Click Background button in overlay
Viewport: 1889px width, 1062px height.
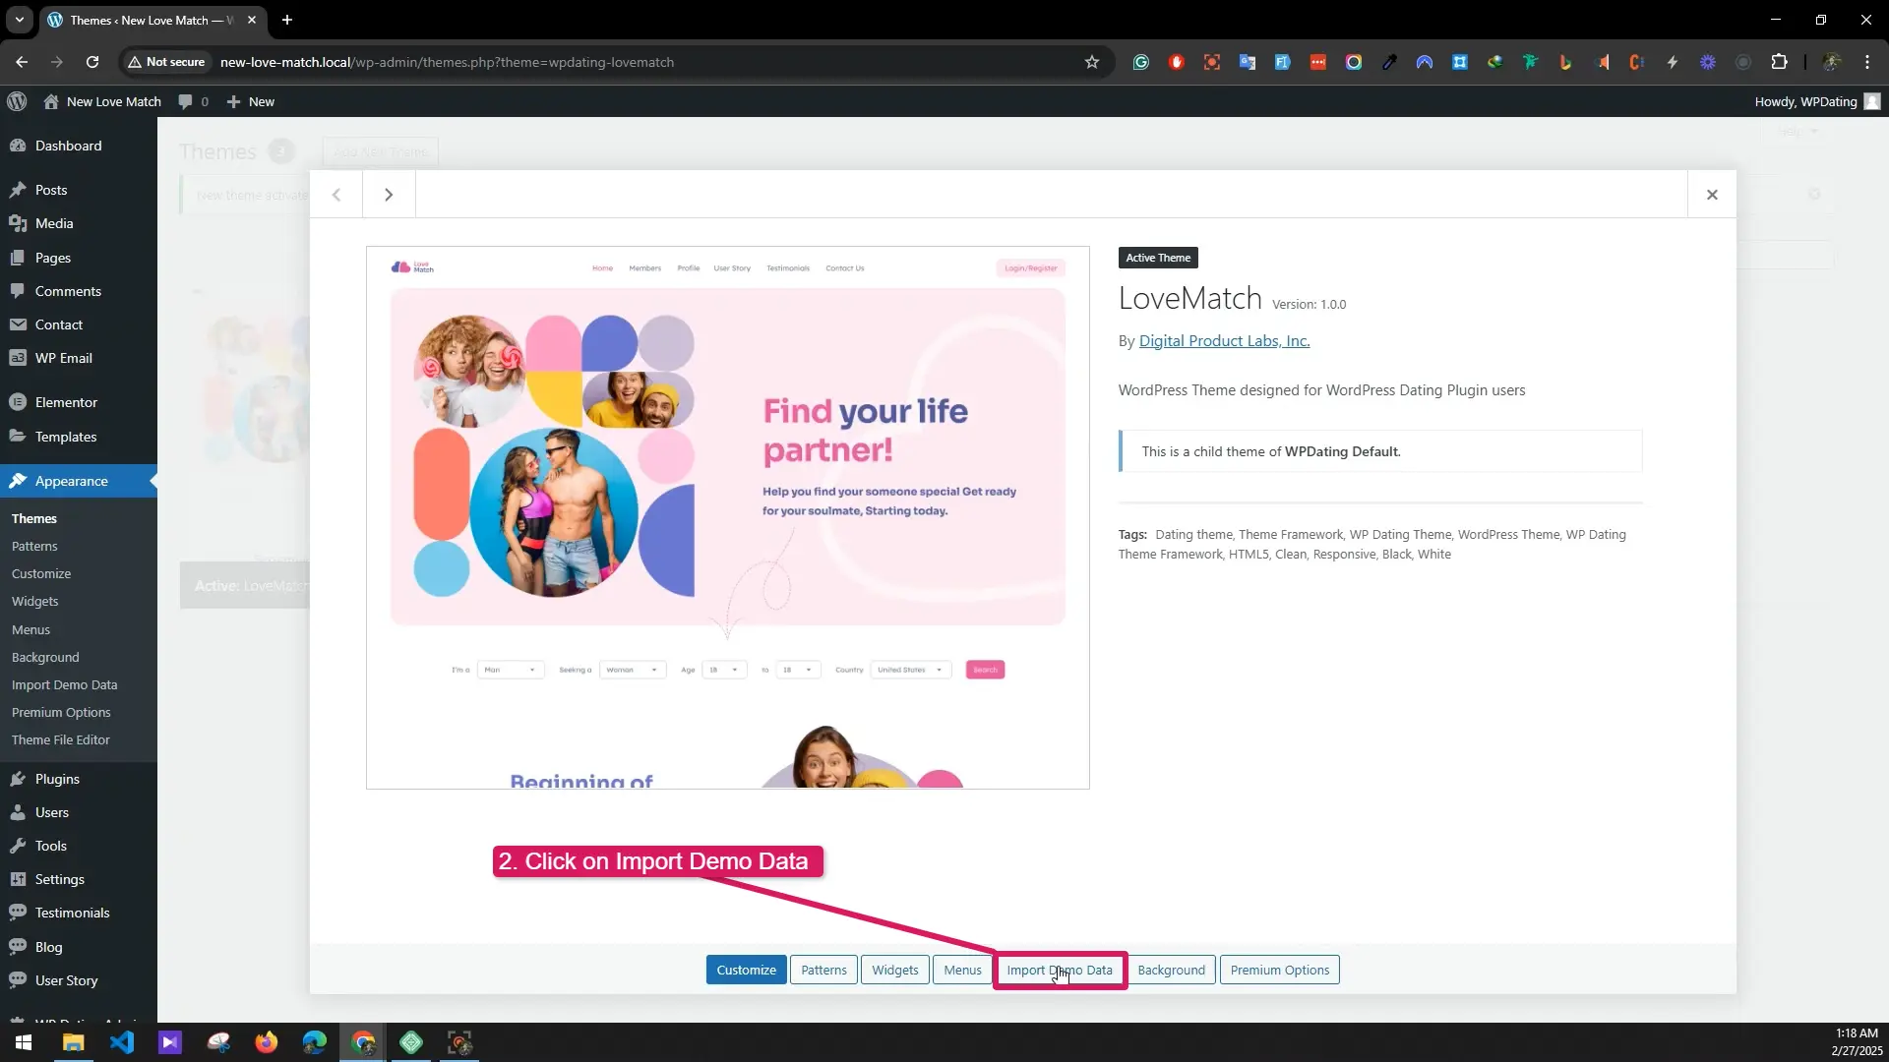(1171, 970)
